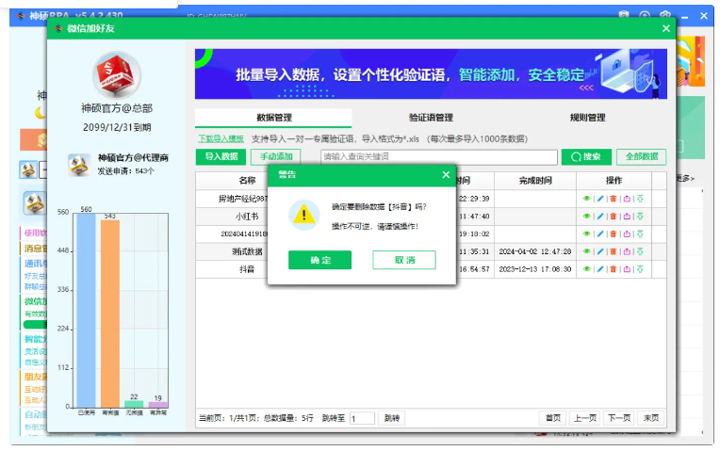Advance with the 下一页 button
The height and width of the screenshot is (451, 720).
pyautogui.click(x=618, y=418)
